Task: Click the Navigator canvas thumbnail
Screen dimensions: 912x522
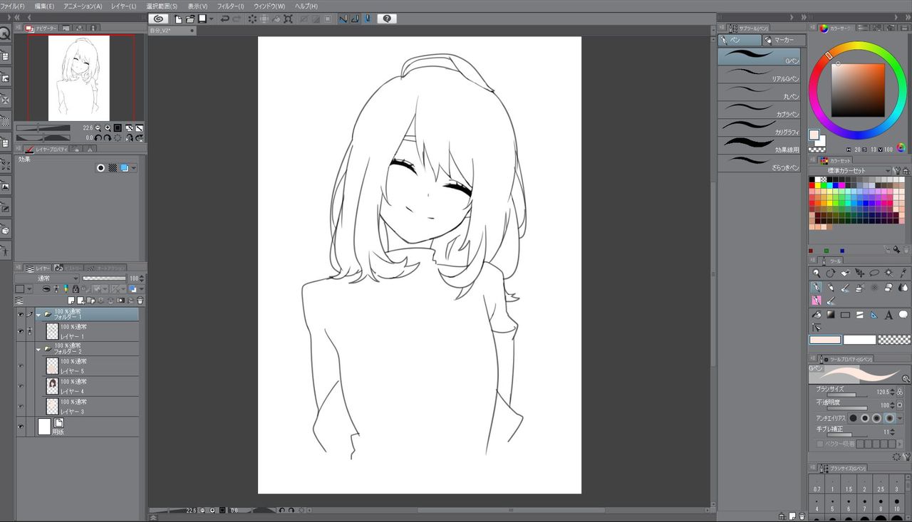Action: click(x=79, y=78)
